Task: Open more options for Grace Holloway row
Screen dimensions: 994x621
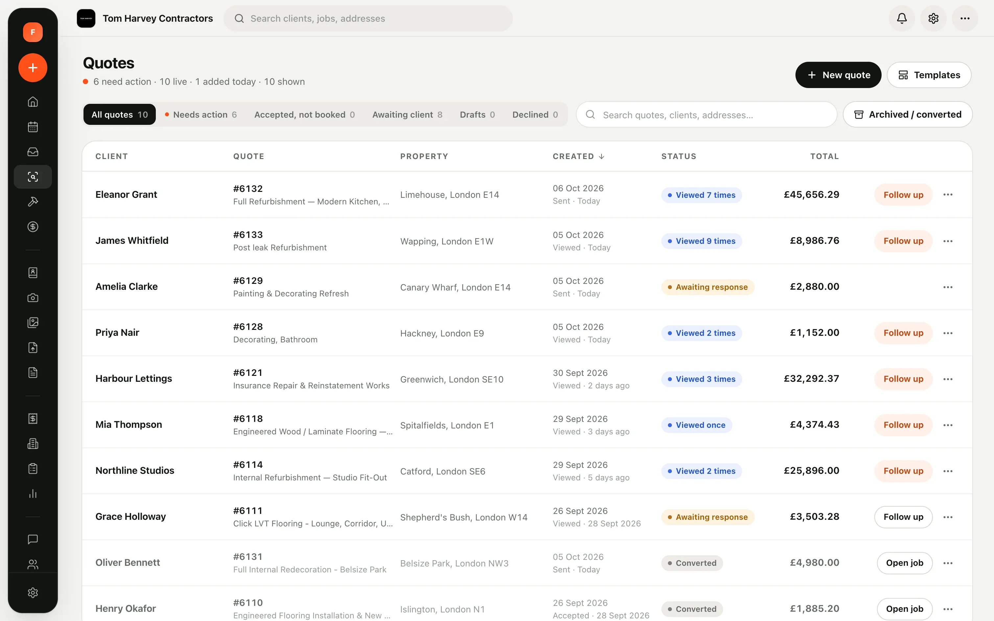Action: tap(948, 517)
